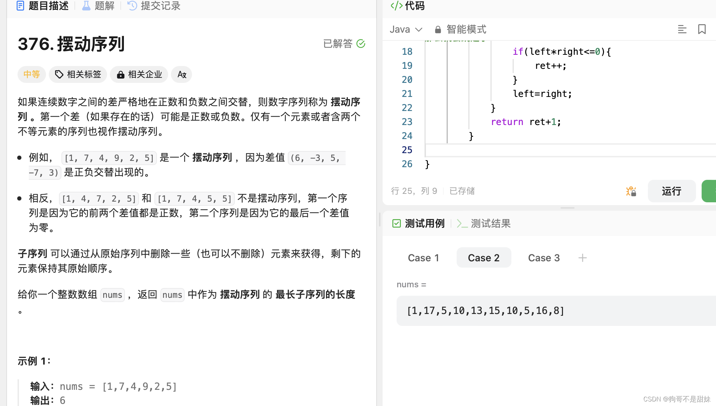
Task: Click the 'left=right;' code line
Action: pos(542,94)
